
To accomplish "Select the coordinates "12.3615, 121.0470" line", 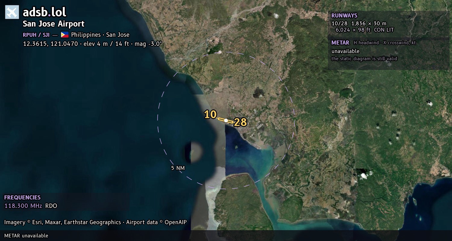I will pos(93,44).
